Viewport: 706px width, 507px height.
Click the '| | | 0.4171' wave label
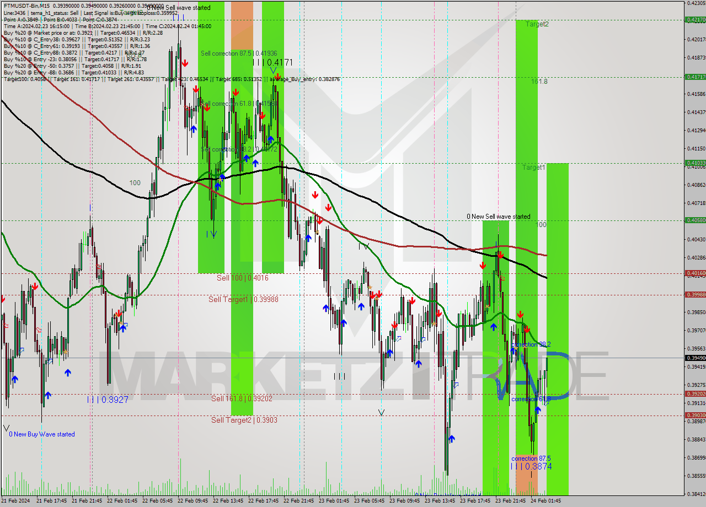click(272, 62)
